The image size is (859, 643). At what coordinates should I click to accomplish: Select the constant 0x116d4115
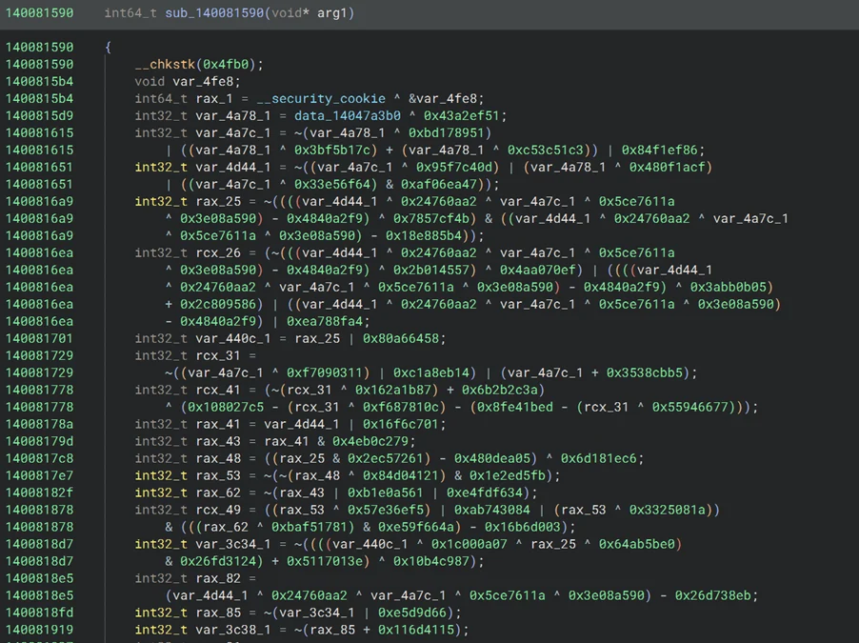tap(416, 630)
